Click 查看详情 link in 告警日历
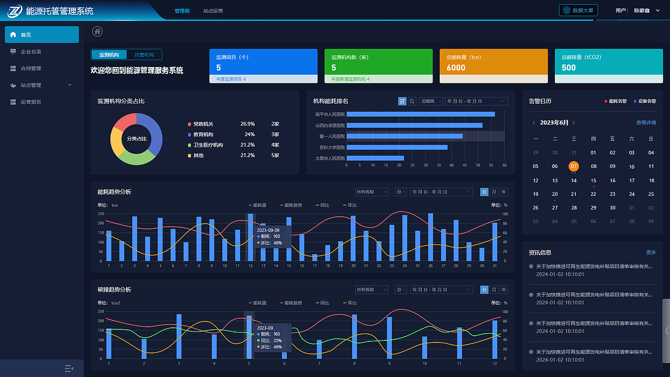670x377 pixels. (x=646, y=123)
